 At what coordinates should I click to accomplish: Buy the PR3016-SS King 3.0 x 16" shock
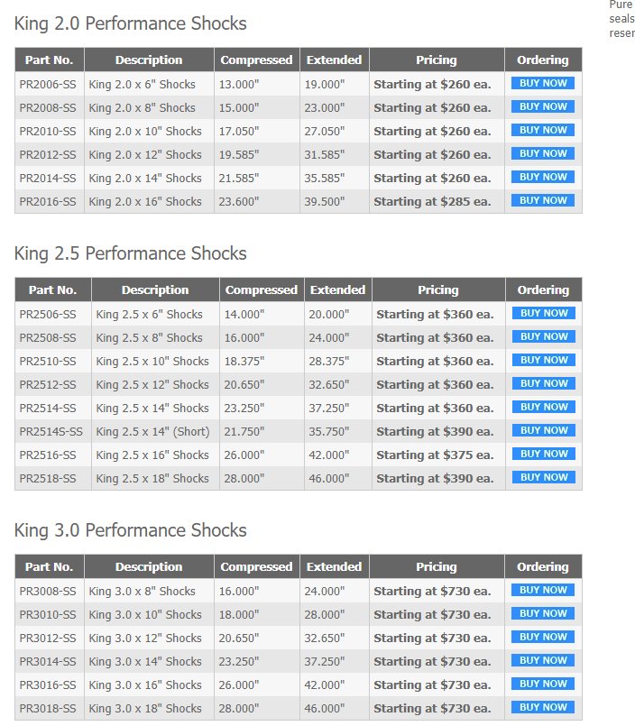[x=543, y=684]
